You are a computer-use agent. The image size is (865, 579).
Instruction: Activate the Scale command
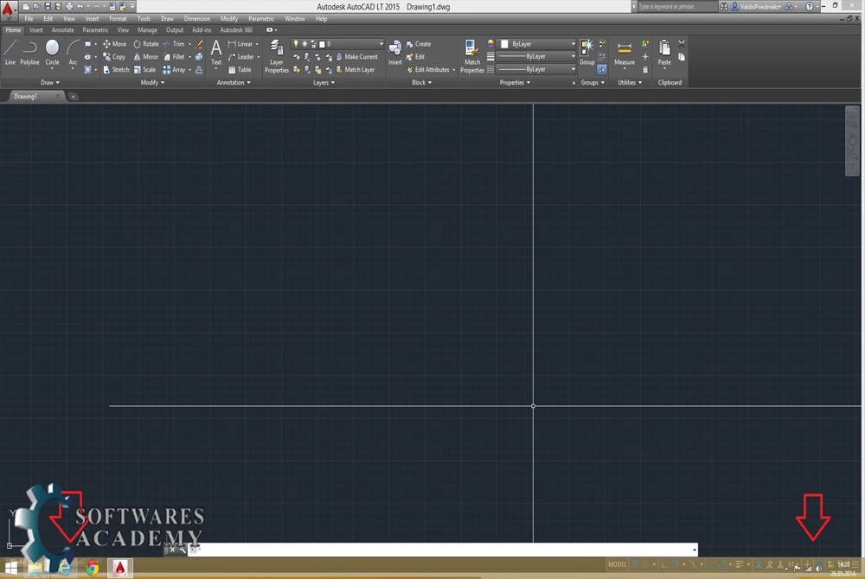[x=144, y=70]
